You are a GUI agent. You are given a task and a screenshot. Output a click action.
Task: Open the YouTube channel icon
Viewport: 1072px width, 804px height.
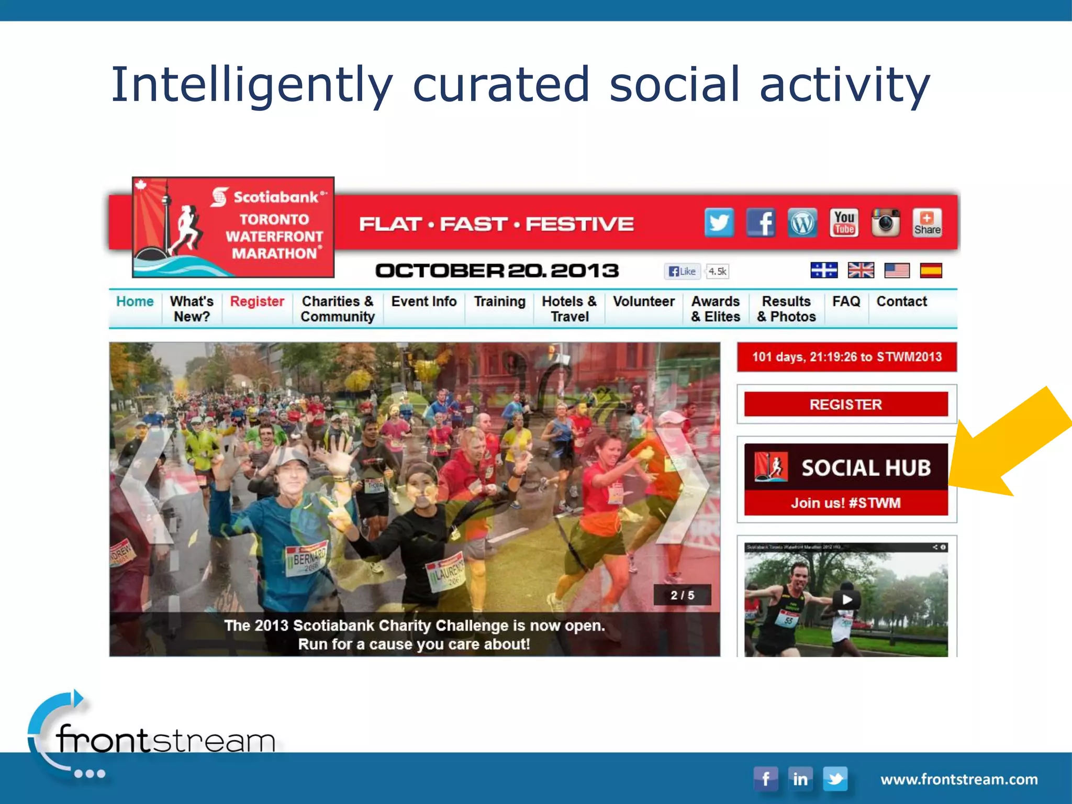844,222
